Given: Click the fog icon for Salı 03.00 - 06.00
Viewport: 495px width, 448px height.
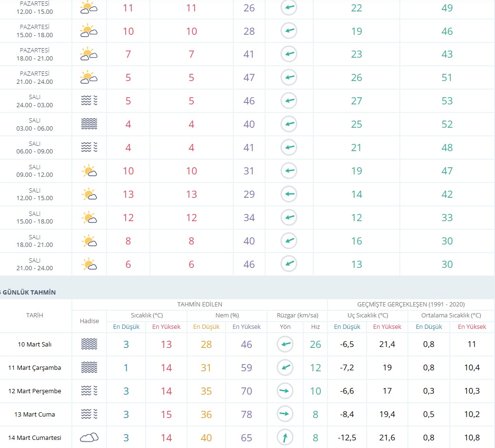Looking at the screenshot, I should click(89, 124).
